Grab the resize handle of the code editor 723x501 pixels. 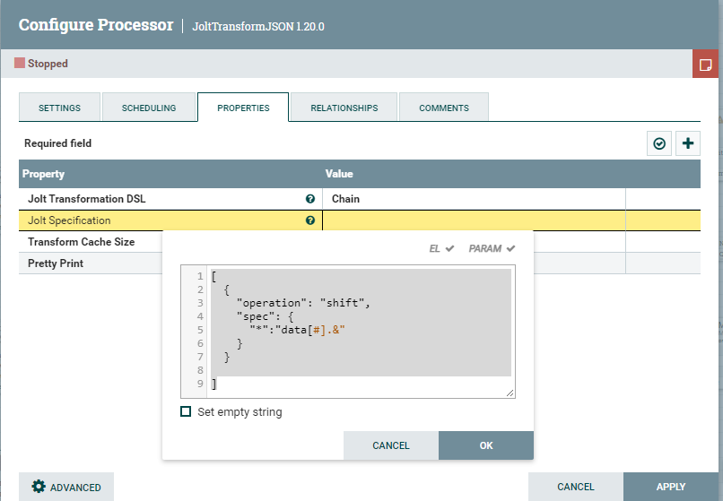click(510, 393)
